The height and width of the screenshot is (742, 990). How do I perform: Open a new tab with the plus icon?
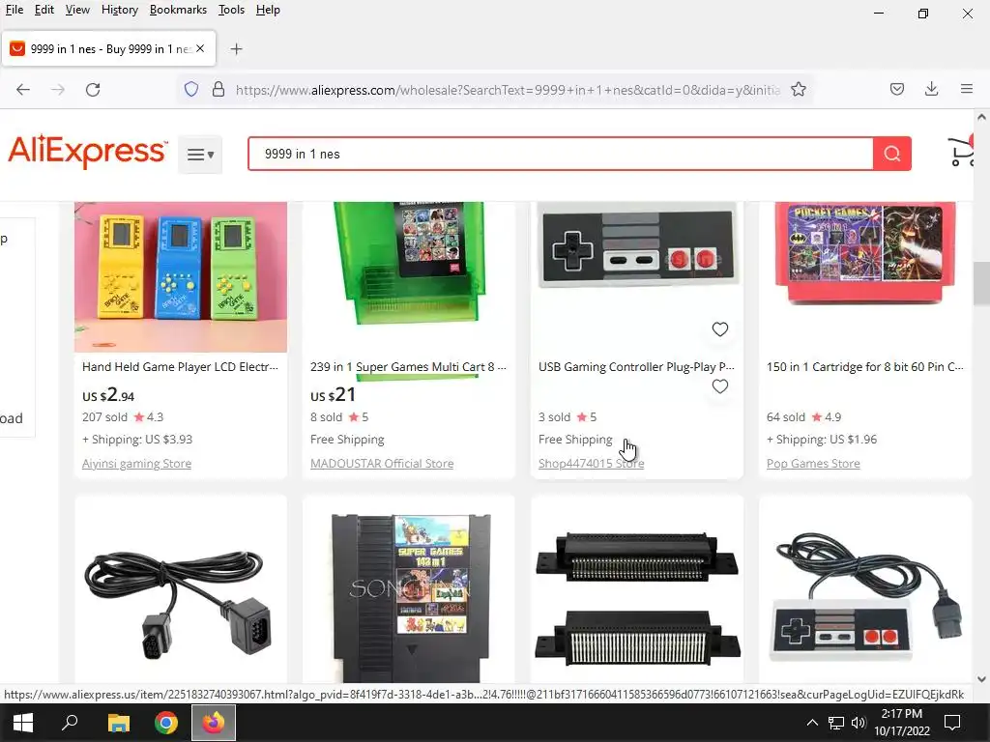236,49
